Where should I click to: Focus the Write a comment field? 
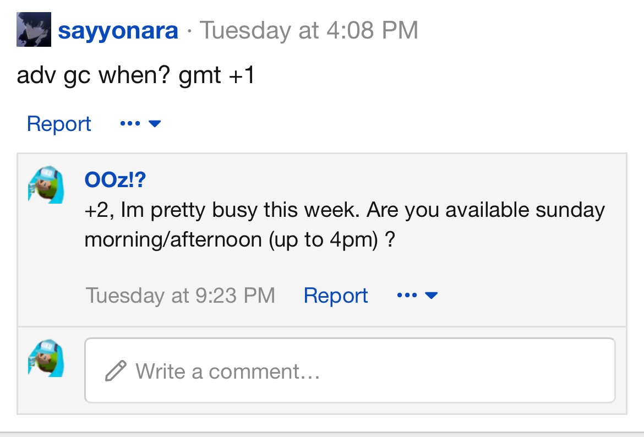pyautogui.click(x=350, y=370)
